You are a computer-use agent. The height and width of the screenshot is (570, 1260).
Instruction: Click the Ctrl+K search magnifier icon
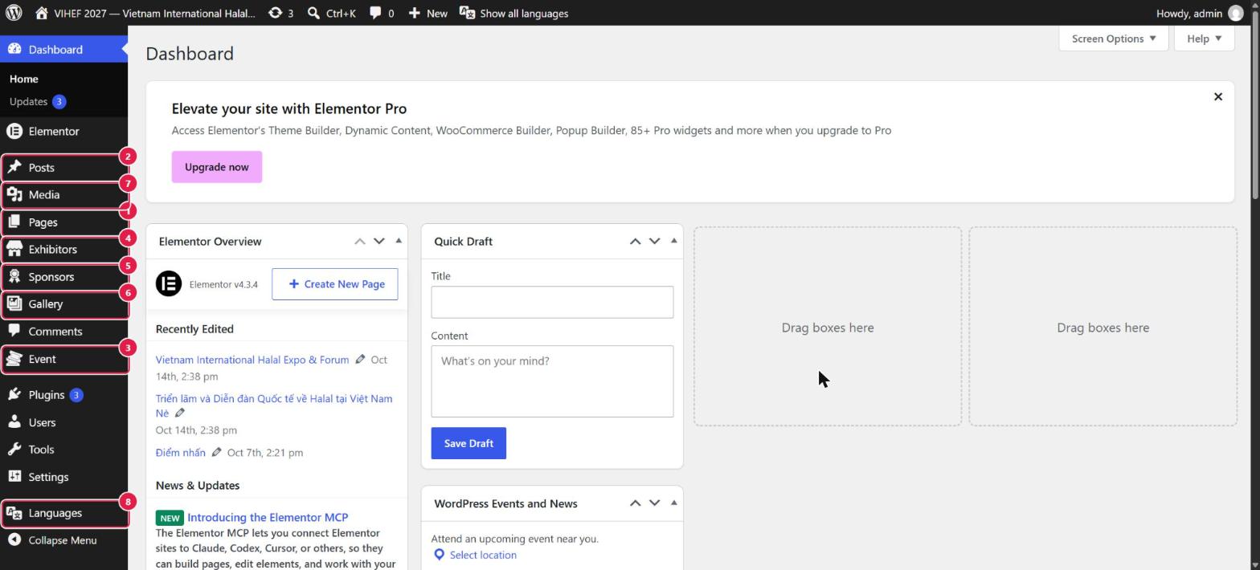(314, 13)
